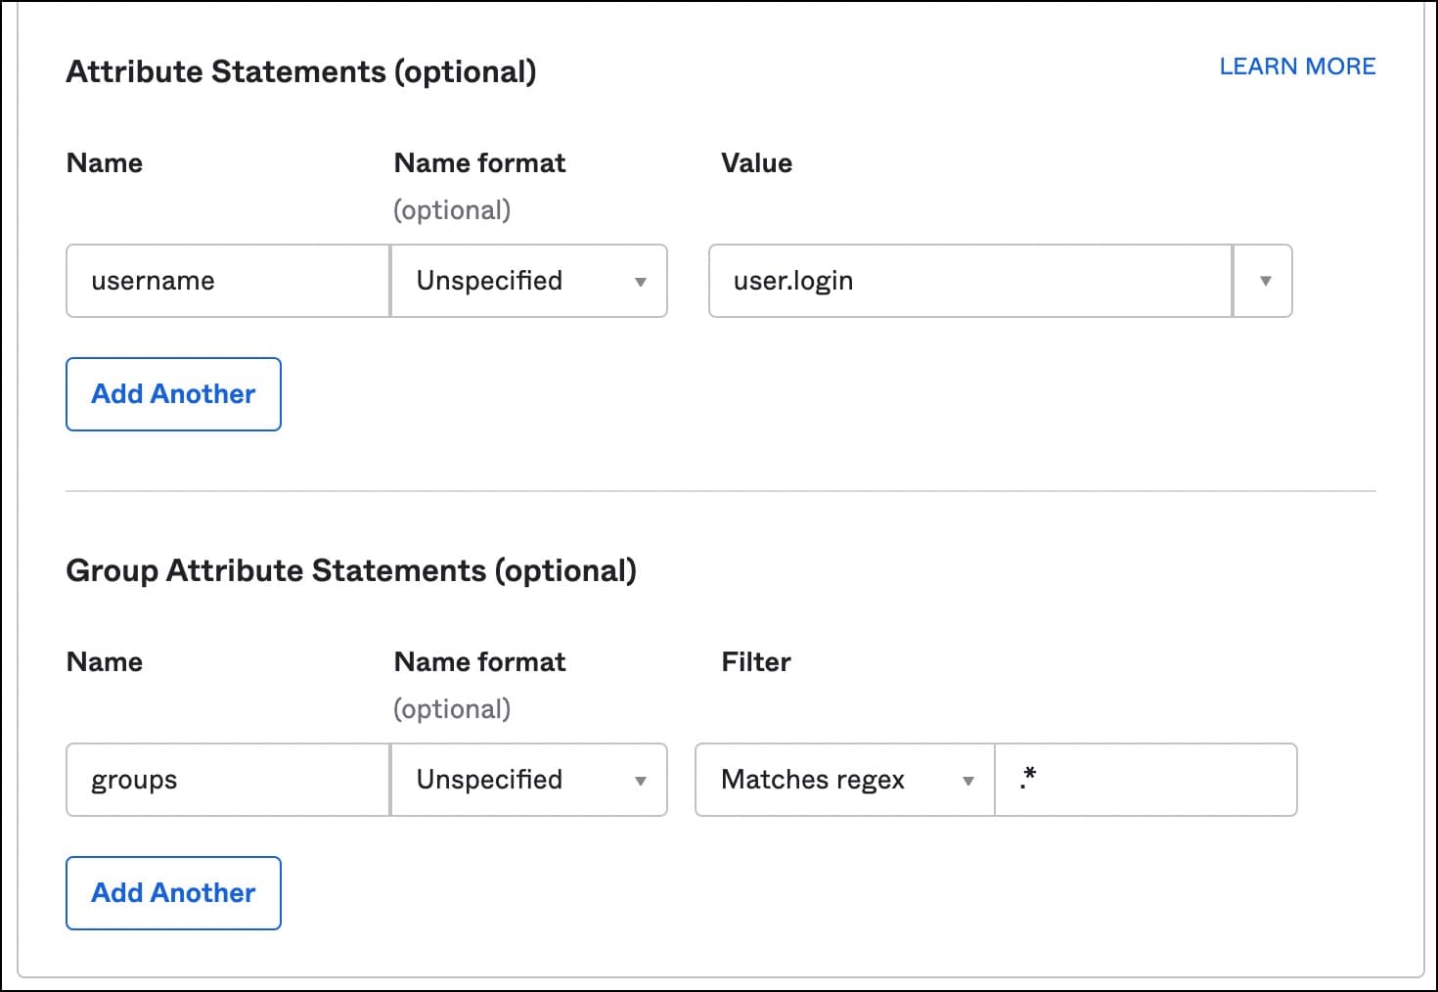The width and height of the screenshot is (1438, 992).
Task: Click the Group Attribute Statements (optional) heading
Action: coord(350,571)
